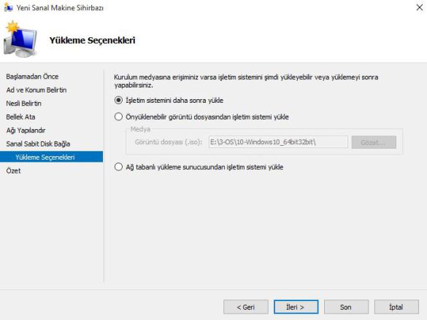Click the .iso image file path field
The height and width of the screenshot is (320, 427).
(278, 142)
